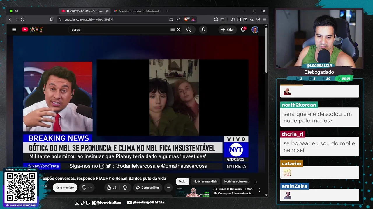Click thcria_rj username in chat
373x209 pixels.
pyautogui.click(x=293, y=134)
